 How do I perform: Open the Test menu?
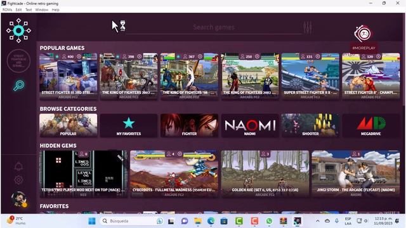[x=29, y=10]
